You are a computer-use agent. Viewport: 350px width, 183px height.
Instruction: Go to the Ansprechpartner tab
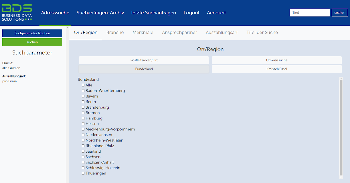point(179,33)
